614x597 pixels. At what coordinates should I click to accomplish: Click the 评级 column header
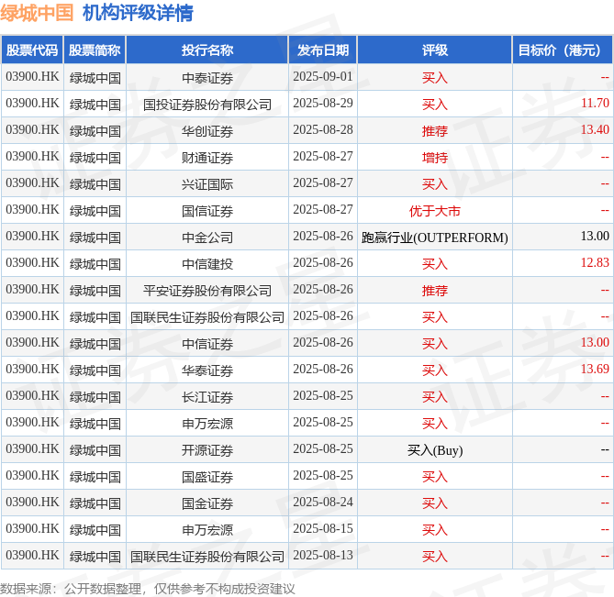pyautogui.click(x=435, y=50)
